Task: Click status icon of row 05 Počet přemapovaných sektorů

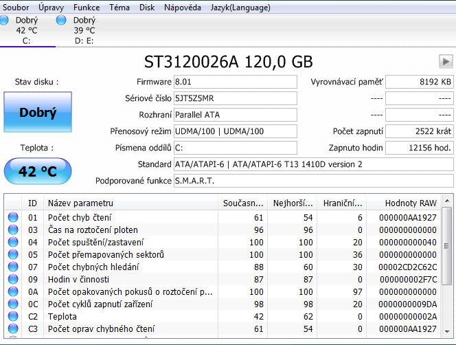Action: tap(14, 255)
